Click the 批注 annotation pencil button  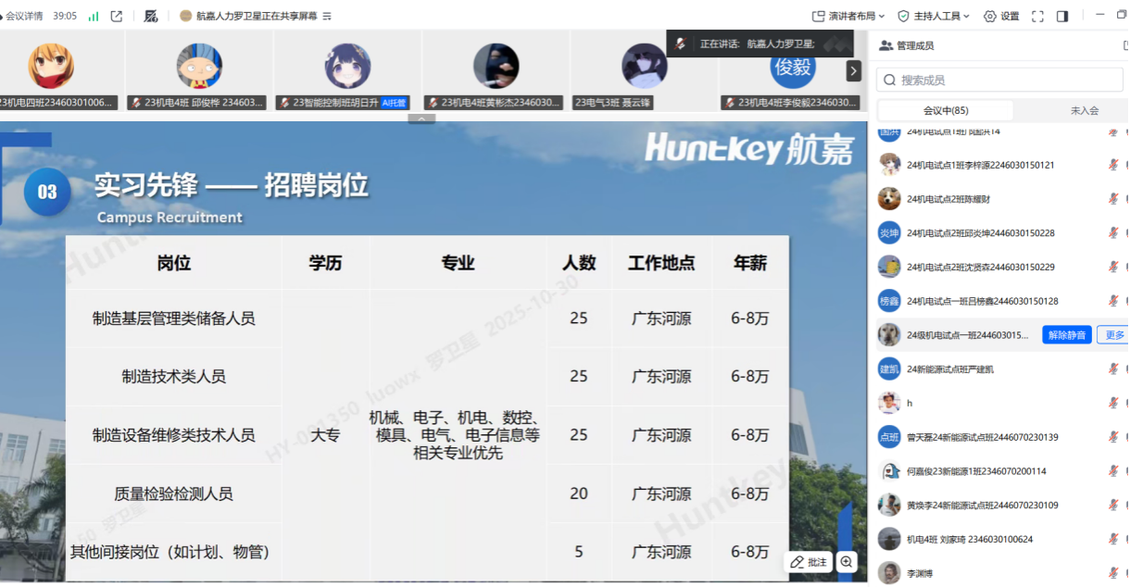click(x=809, y=562)
